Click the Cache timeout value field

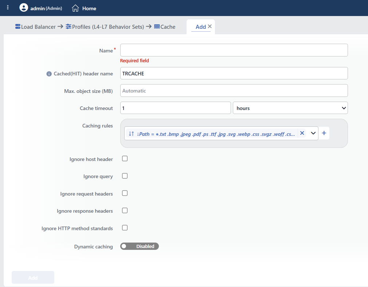[x=176, y=108]
